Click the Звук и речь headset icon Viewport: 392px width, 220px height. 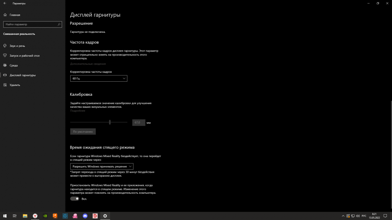click(5, 46)
